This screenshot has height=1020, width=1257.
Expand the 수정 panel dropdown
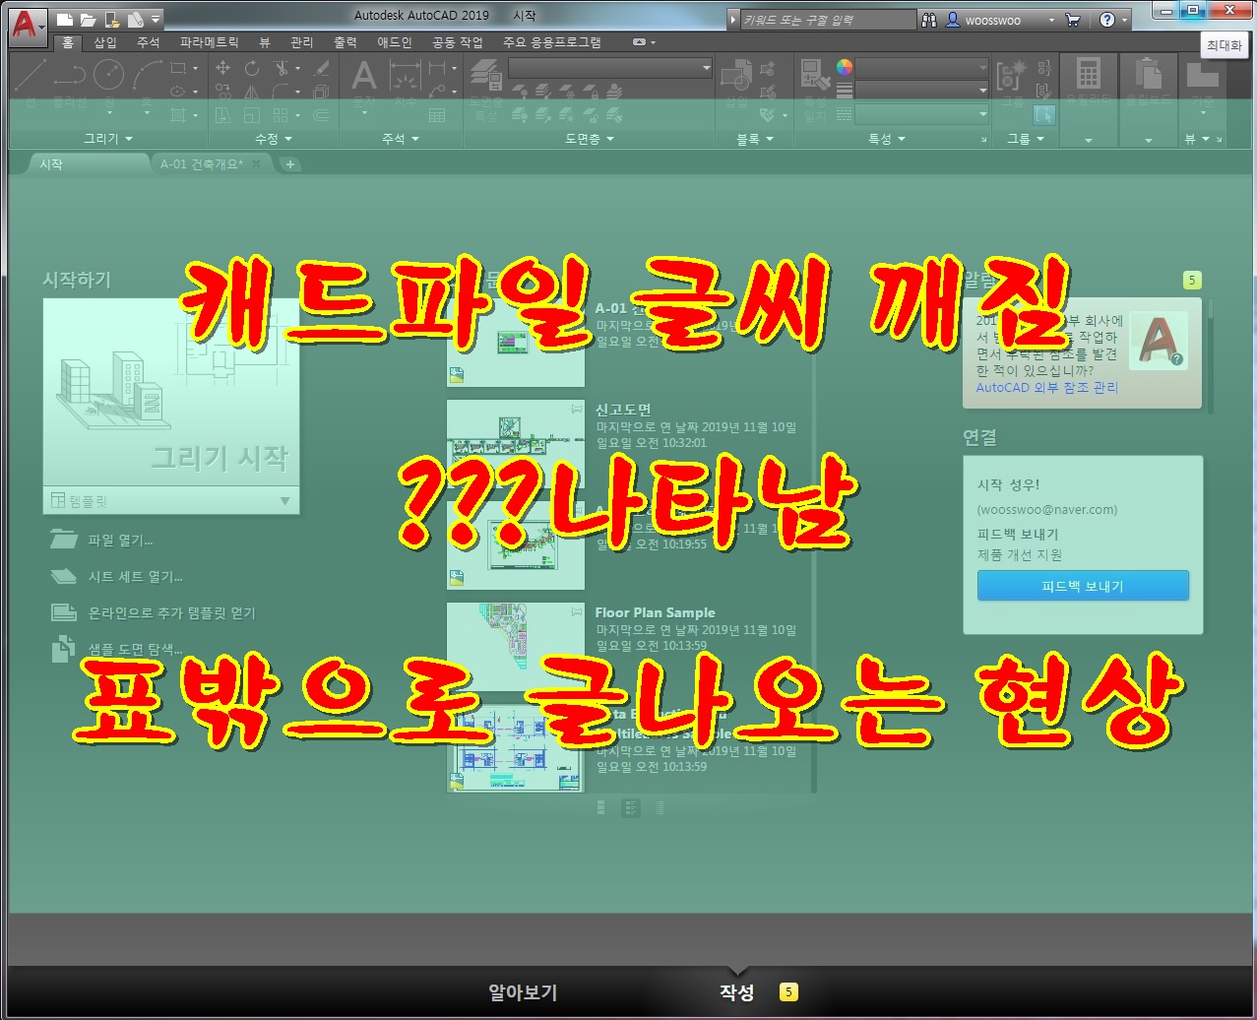click(x=274, y=139)
